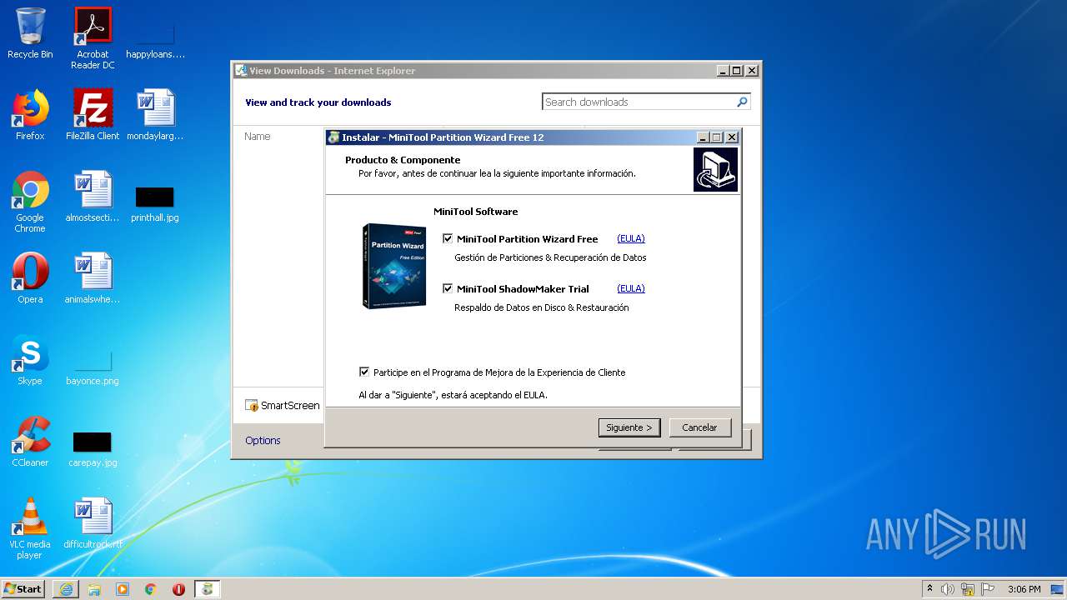Select the MiniTool installer taskbar button

click(207, 589)
